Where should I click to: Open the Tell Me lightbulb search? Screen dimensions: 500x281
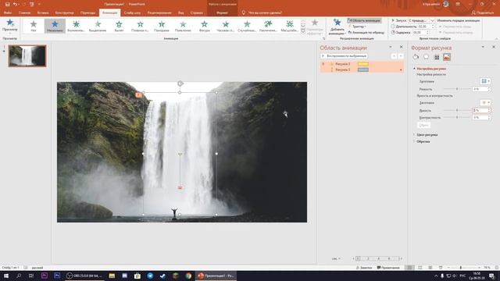click(x=244, y=12)
